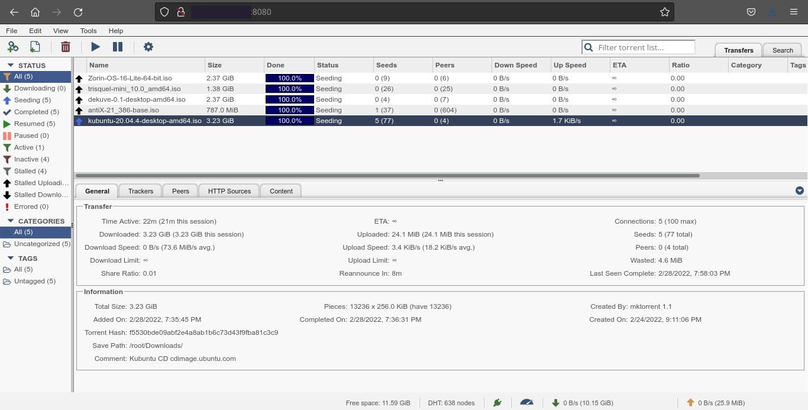Open the Pocket save icon in browser toolbar
Screen dimensions: 808x410
[x=751, y=12]
